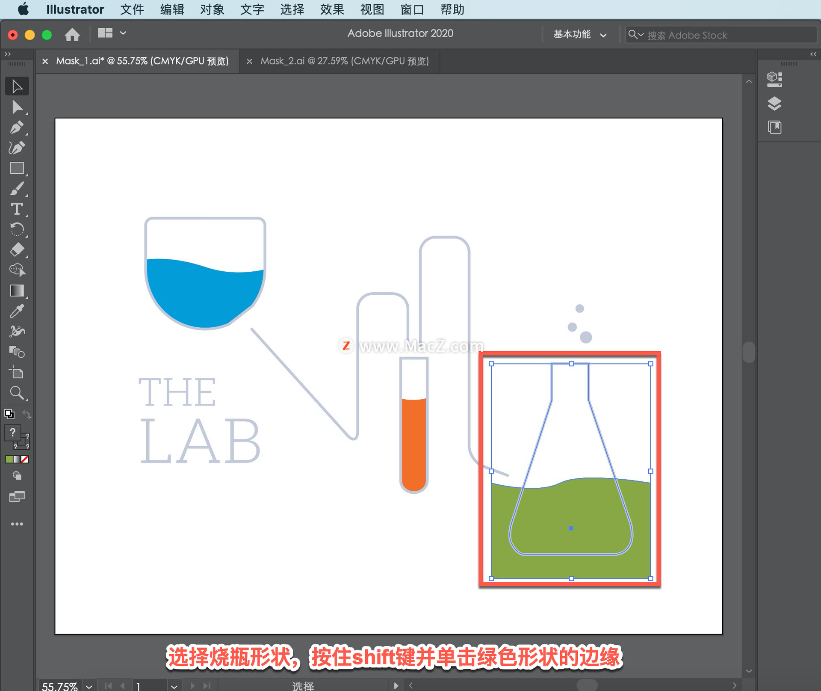Select the Gradient tool
This screenshot has height=691, width=821.
point(17,291)
